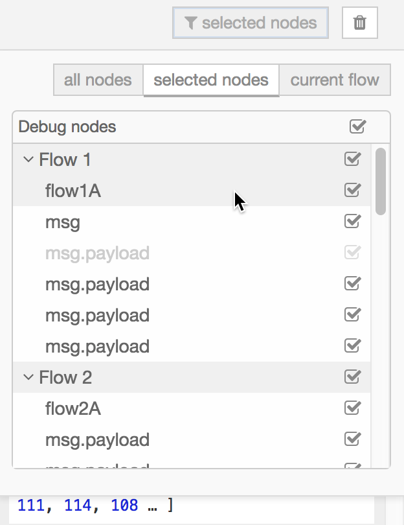The width and height of the screenshot is (404, 525).
Task: Click the debug nodes list scrollbar
Action: pos(381,181)
